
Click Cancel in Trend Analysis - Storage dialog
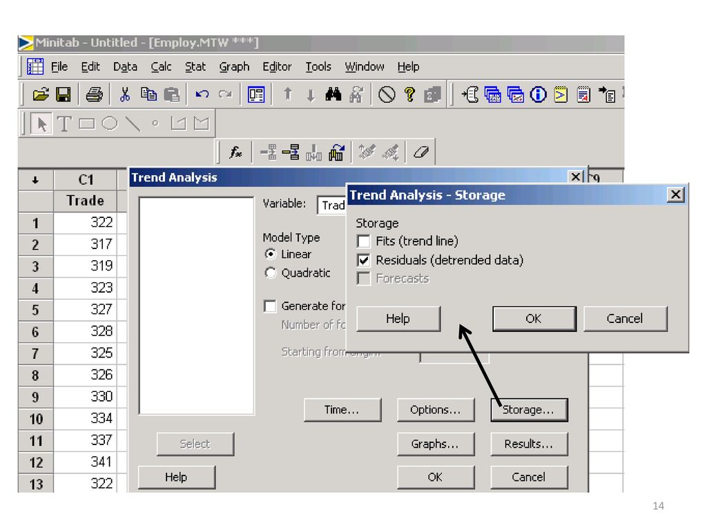[x=625, y=319]
